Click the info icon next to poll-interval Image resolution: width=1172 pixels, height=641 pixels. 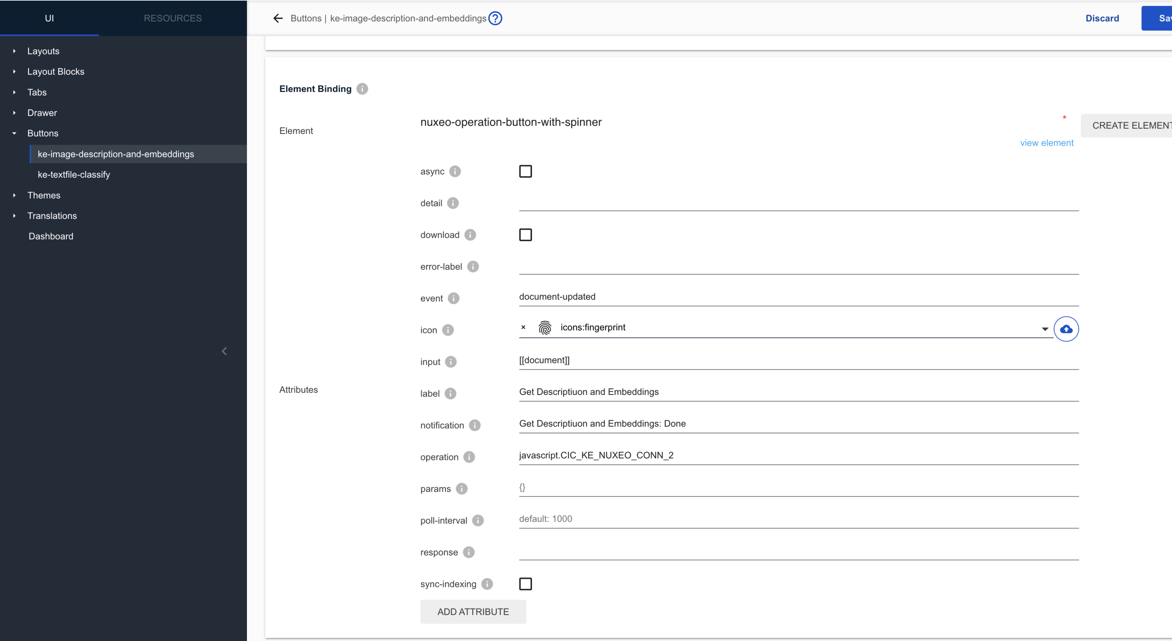479,521
